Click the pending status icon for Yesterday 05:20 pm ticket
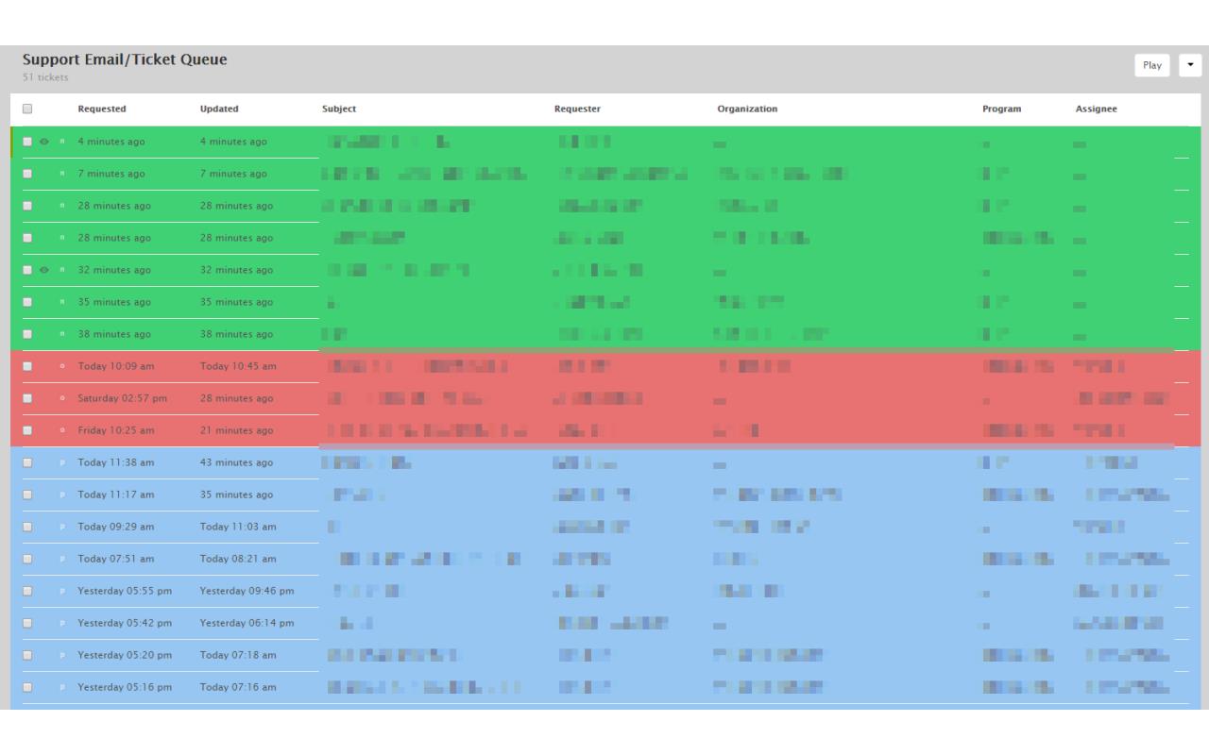The image size is (1209, 755). 62,655
